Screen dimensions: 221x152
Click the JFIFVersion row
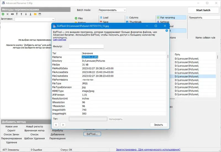point(109,95)
